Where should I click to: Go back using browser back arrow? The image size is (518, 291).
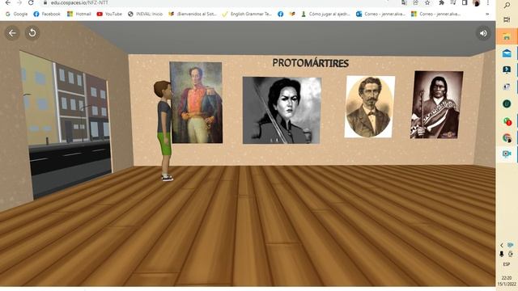point(8,2)
